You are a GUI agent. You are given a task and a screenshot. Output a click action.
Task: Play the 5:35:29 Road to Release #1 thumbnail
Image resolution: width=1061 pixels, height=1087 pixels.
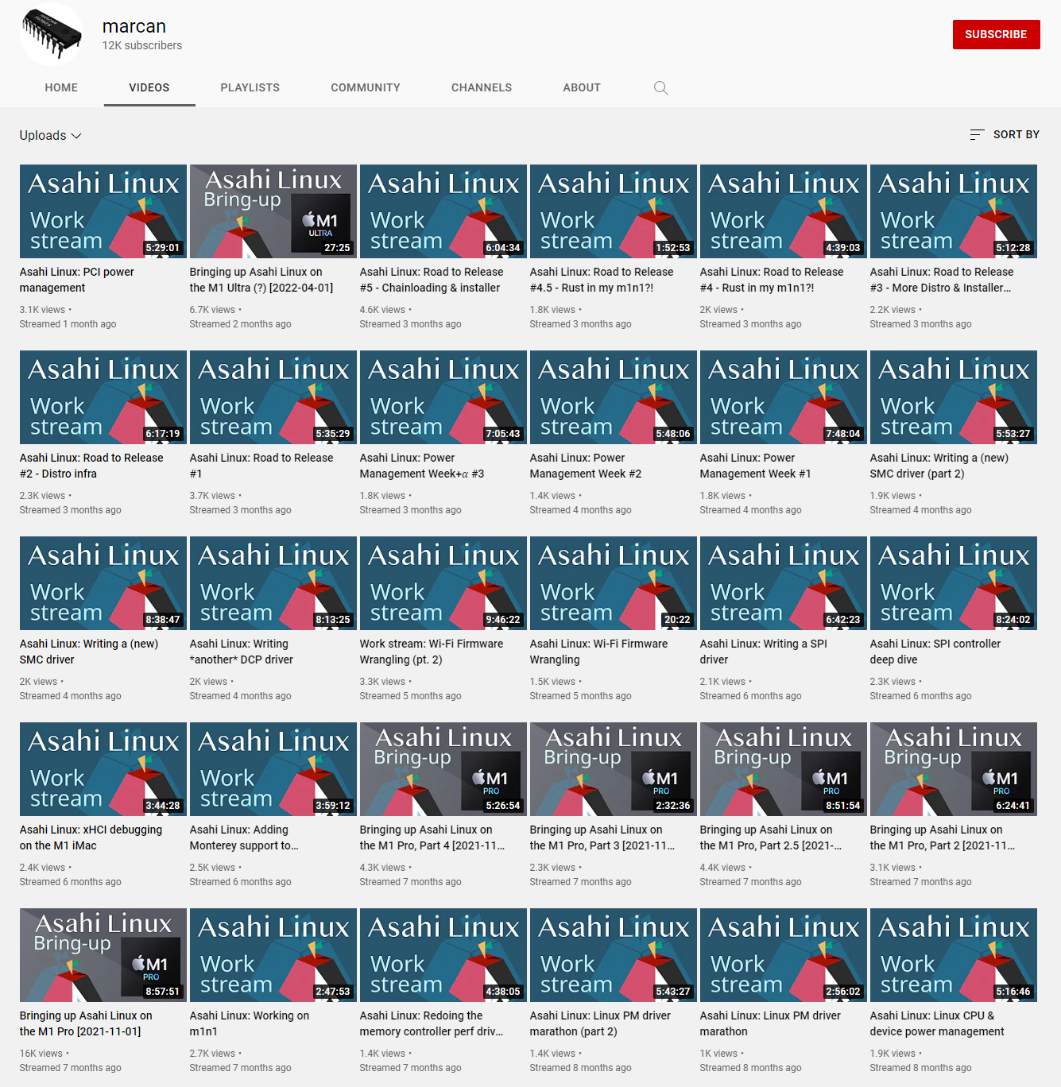273,397
